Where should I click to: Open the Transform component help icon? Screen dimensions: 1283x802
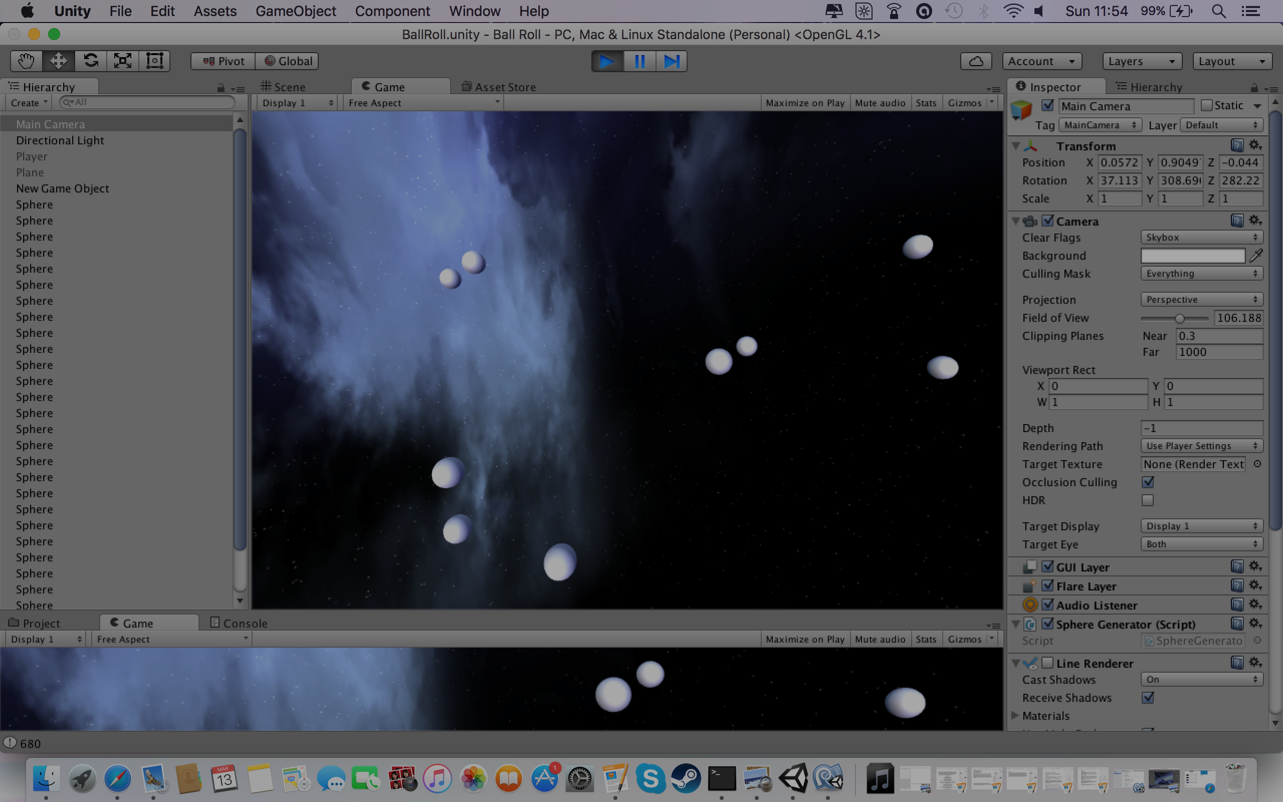[1236, 145]
